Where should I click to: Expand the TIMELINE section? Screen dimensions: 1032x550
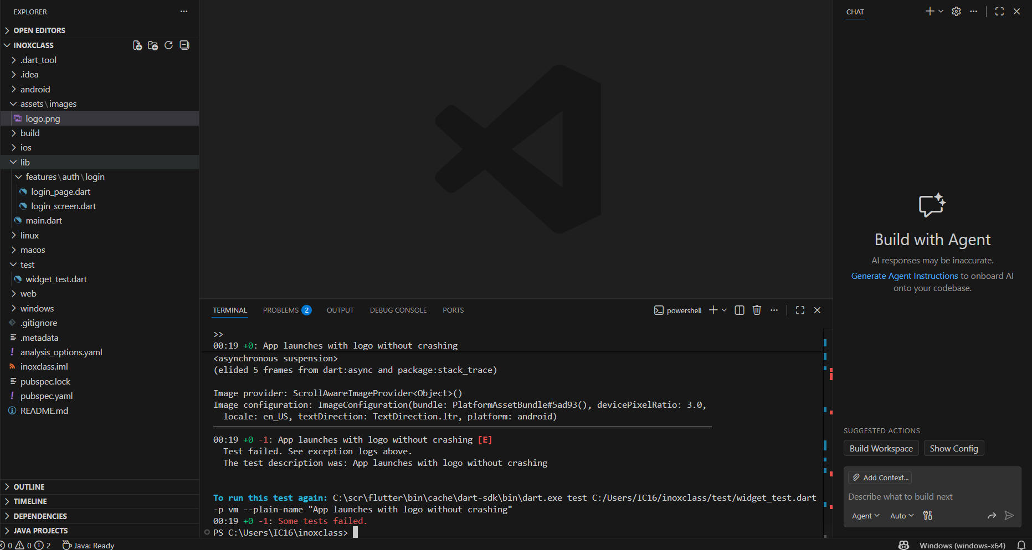pos(100,501)
